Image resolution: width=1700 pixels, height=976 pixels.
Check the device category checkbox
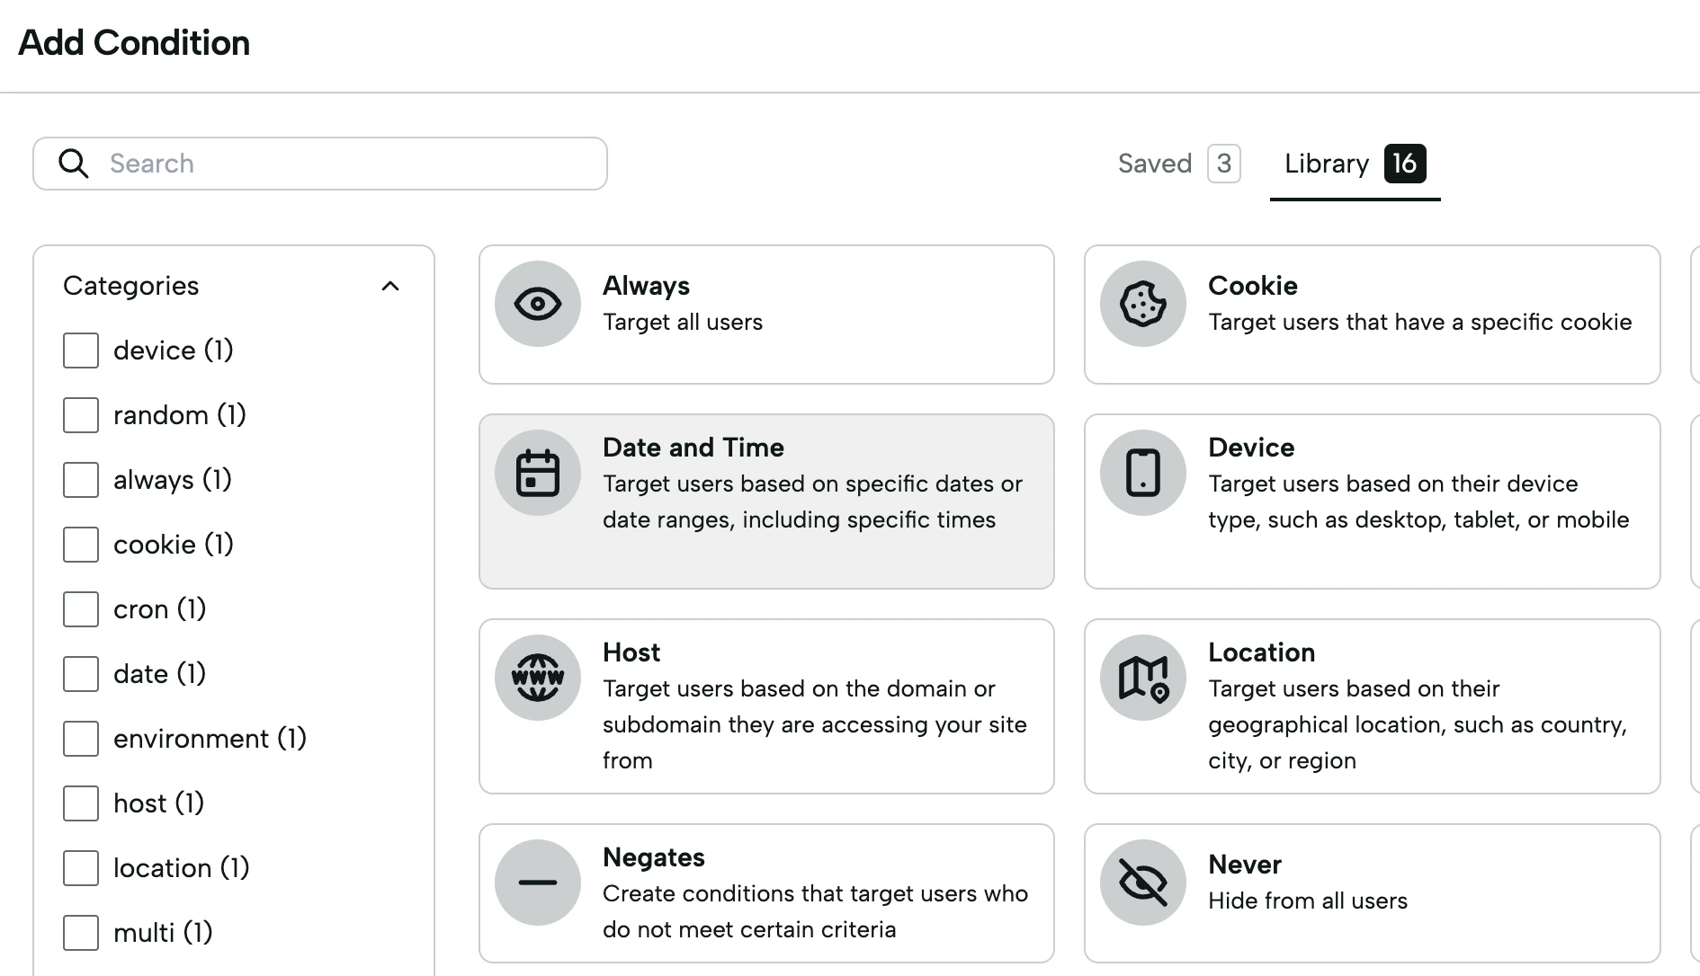pyautogui.click(x=81, y=350)
